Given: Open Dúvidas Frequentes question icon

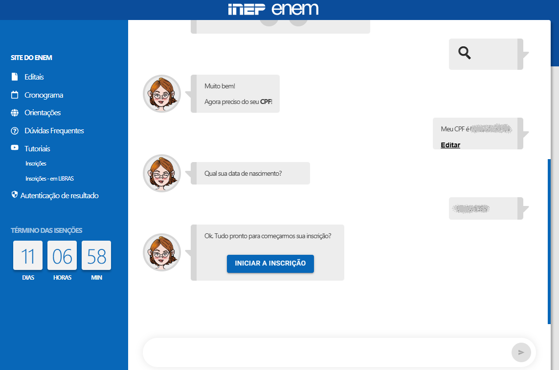Looking at the screenshot, I should 15,130.
